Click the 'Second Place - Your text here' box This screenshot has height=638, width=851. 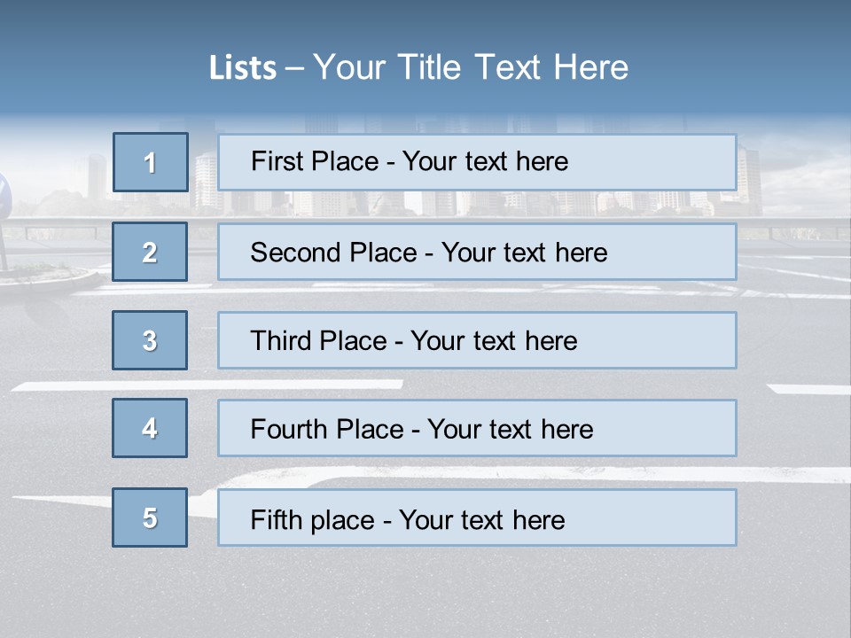tap(477, 252)
